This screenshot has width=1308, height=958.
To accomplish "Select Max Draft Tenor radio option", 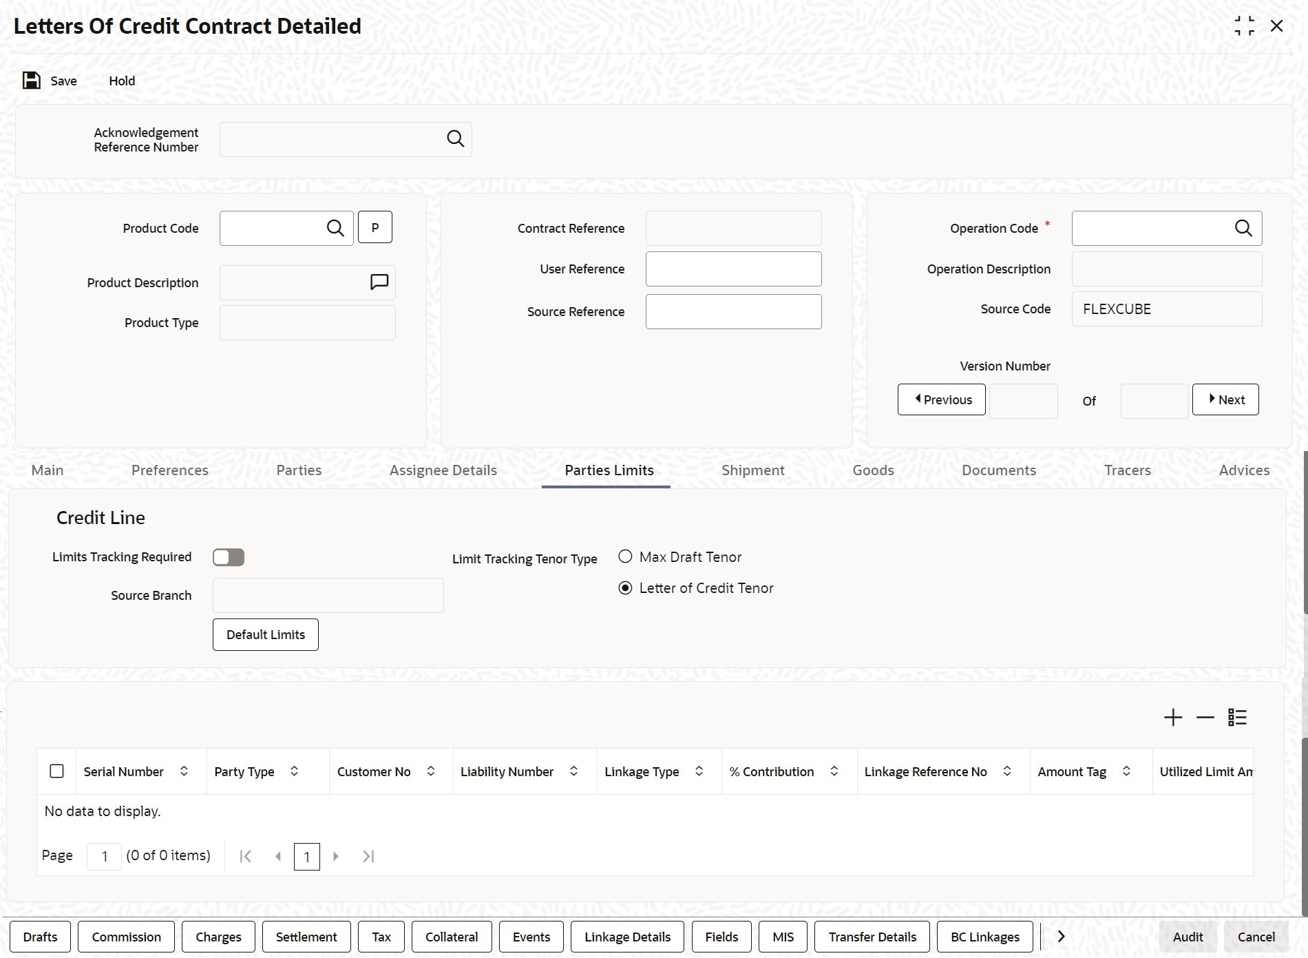I will point(625,556).
